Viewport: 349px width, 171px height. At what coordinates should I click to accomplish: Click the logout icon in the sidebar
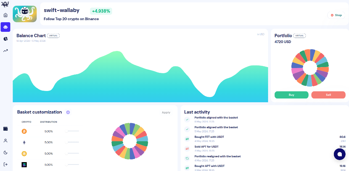(5, 165)
